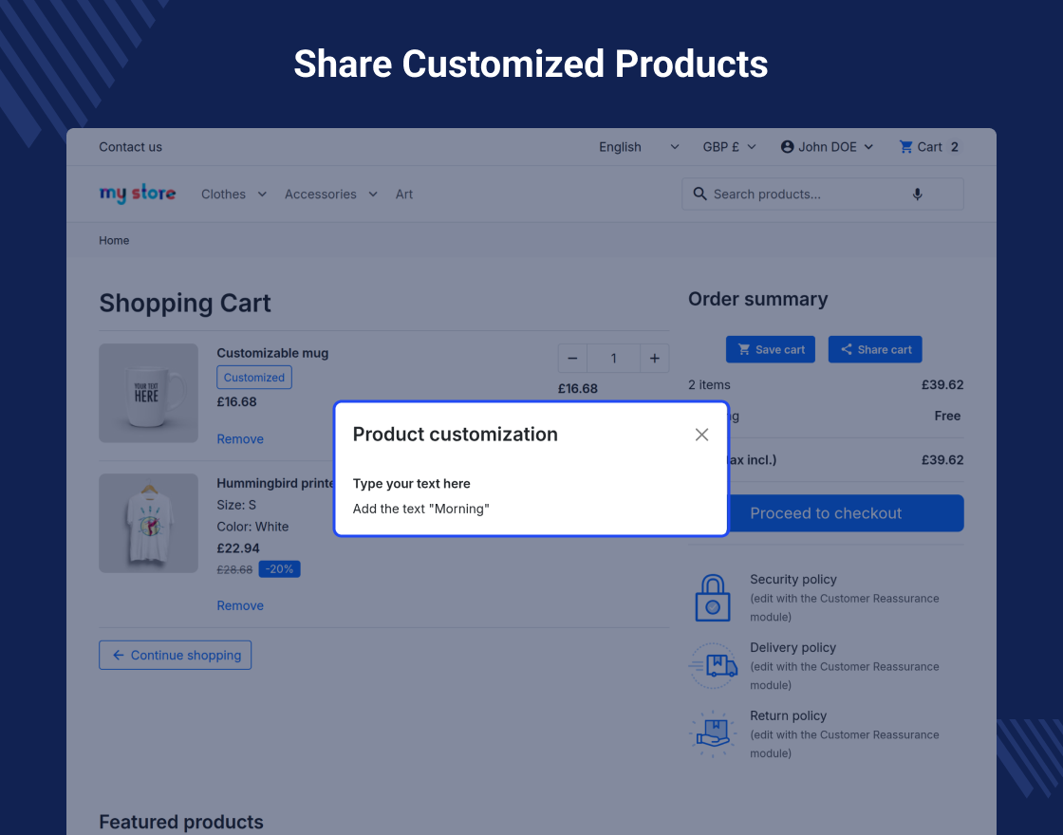Click the Customizable mug product name

tap(272, 353)
